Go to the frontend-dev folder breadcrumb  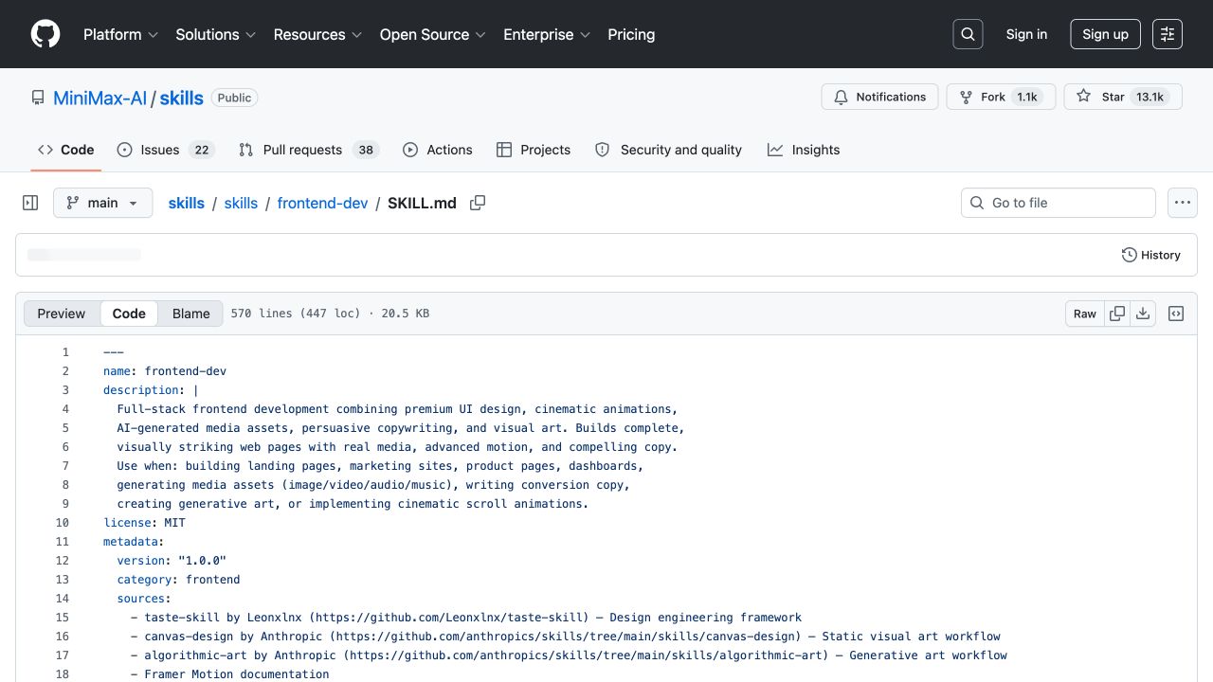pyautogui.click(x=322, y=203)
